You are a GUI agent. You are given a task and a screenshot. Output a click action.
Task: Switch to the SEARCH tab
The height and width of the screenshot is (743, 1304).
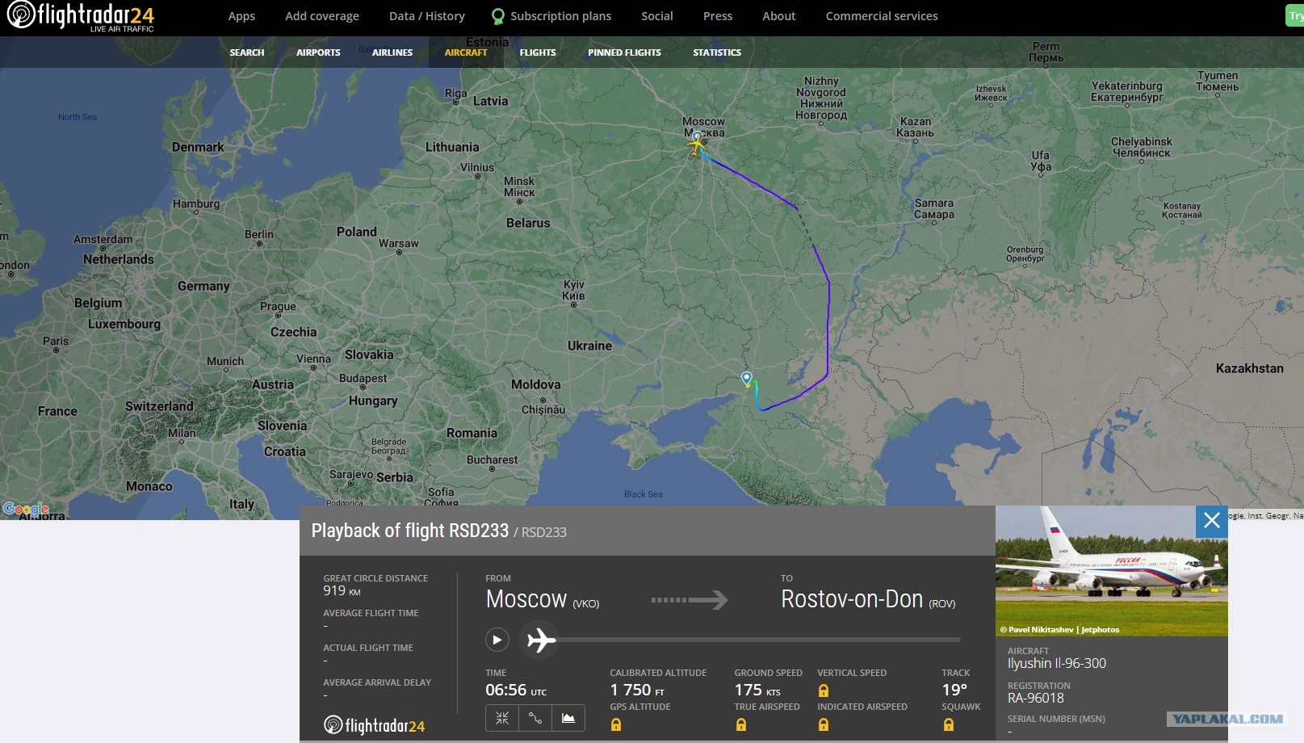pos(247,52)
